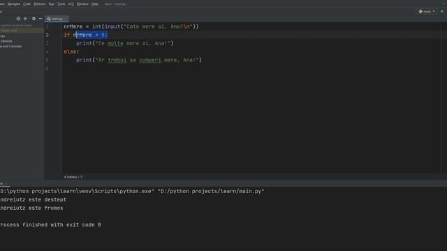This screenshot has height=251, width=447.
Task: Open the Window menu
Action: click(82, 4)
